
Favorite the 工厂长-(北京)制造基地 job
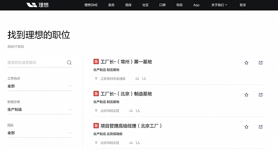[247, 95]
